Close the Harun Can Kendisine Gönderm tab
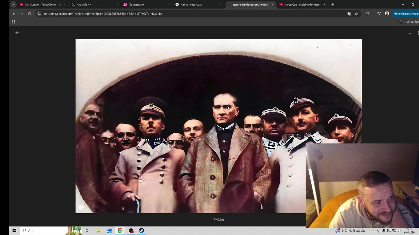419x235 pixels. point(325,5)
